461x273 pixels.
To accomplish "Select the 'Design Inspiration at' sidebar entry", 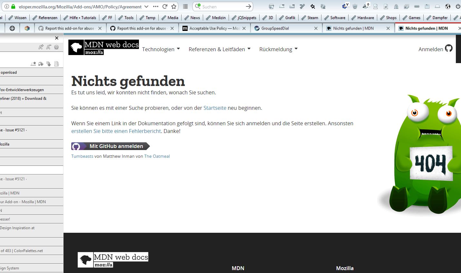I will (32, 230).
